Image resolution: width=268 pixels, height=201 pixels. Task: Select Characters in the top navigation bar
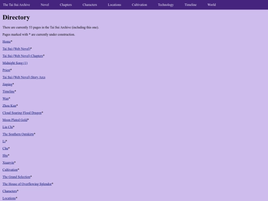coord(90,5)
